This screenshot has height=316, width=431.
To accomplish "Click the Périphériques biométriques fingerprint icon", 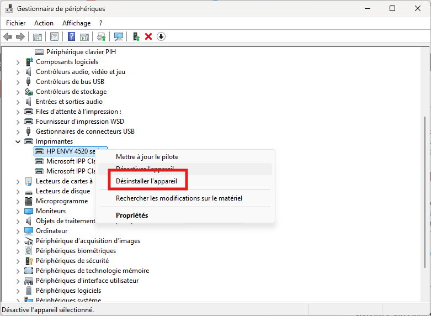I will [x=28, y=251].
